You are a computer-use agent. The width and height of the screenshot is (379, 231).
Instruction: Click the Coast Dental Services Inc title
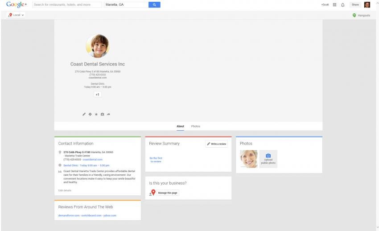point(98,64)
